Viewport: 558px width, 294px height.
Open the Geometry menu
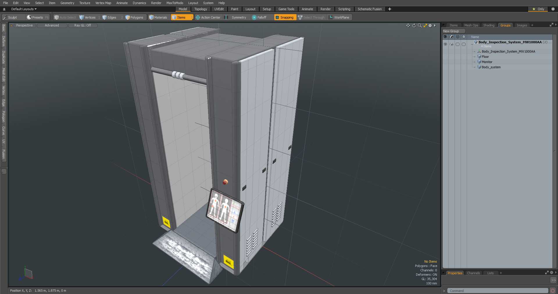click(67, 3)
